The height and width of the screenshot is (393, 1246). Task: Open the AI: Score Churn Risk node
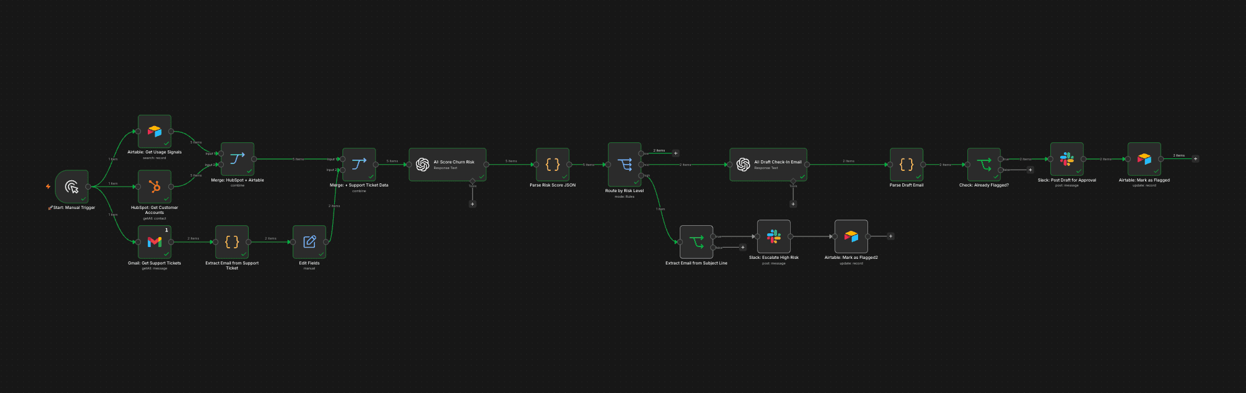[448, 165]
